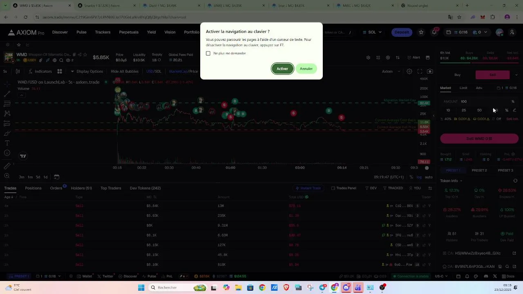523x294 pixels.
Task: Open the Discover menu item
Action: click(x=60, y=32)
